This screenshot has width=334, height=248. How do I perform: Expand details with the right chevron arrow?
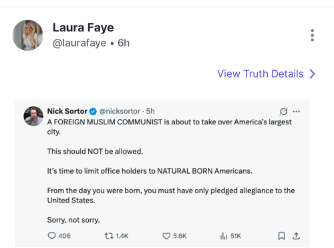(x=313, y=74)
